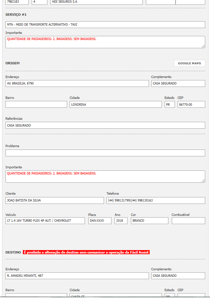Focus the Placa field DAN-XXXX
Screen dimensions: 210x298
[x=100, y=221]
